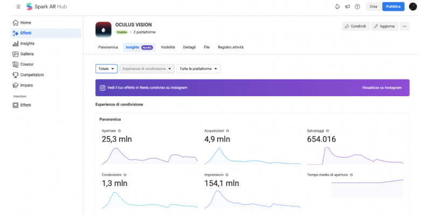The image size is (431, 215).
Task: Open Creator in the sidebar
Action: coord(46,64)
